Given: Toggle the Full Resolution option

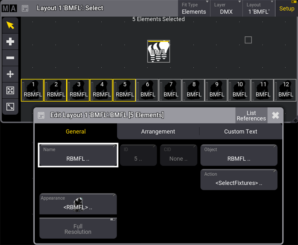Looking at the screenshot, I should pos(78,228).
